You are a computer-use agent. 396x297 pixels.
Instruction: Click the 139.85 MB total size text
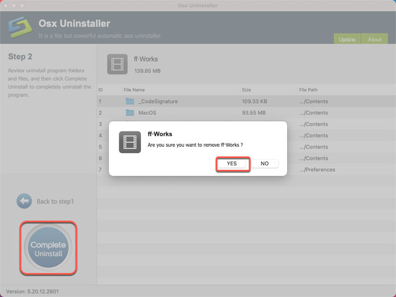click(147, 71)
